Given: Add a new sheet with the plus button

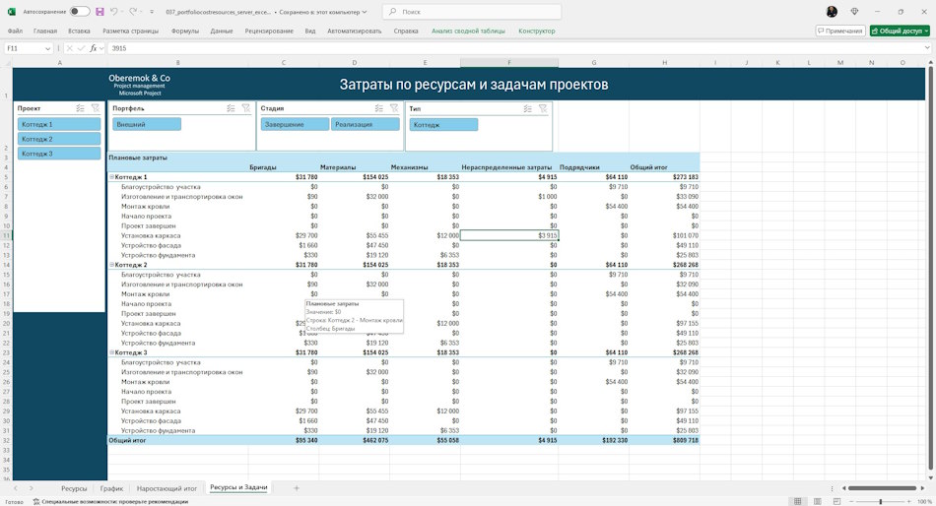Looking at the screenshot, I should [x=297, y=488].
